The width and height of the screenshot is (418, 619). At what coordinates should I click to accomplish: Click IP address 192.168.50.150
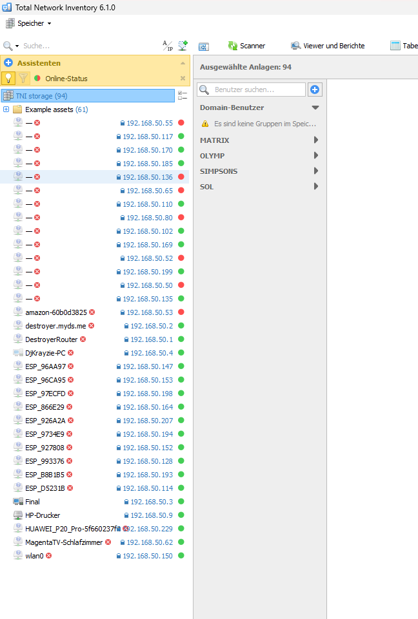(148, 556)
